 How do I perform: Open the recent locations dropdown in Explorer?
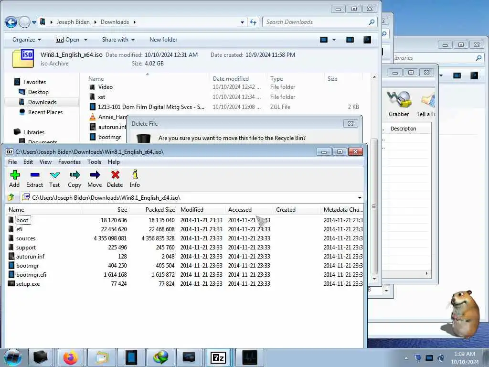tap(34, 22)
